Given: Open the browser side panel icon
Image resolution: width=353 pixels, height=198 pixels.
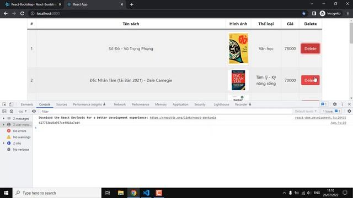Looking at the screenshot, I should click(x=314, y=13).
